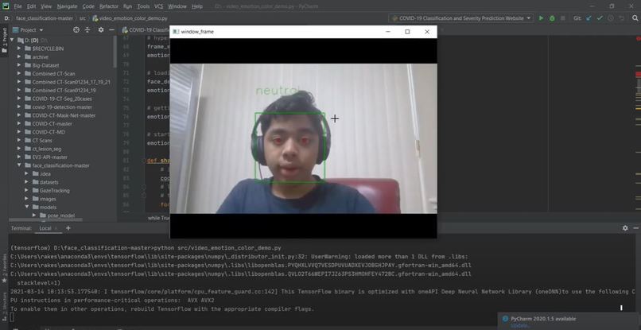Hide the Terminal panel with minus icon
The width and height of the screenshot is (641, 330).
635,228
